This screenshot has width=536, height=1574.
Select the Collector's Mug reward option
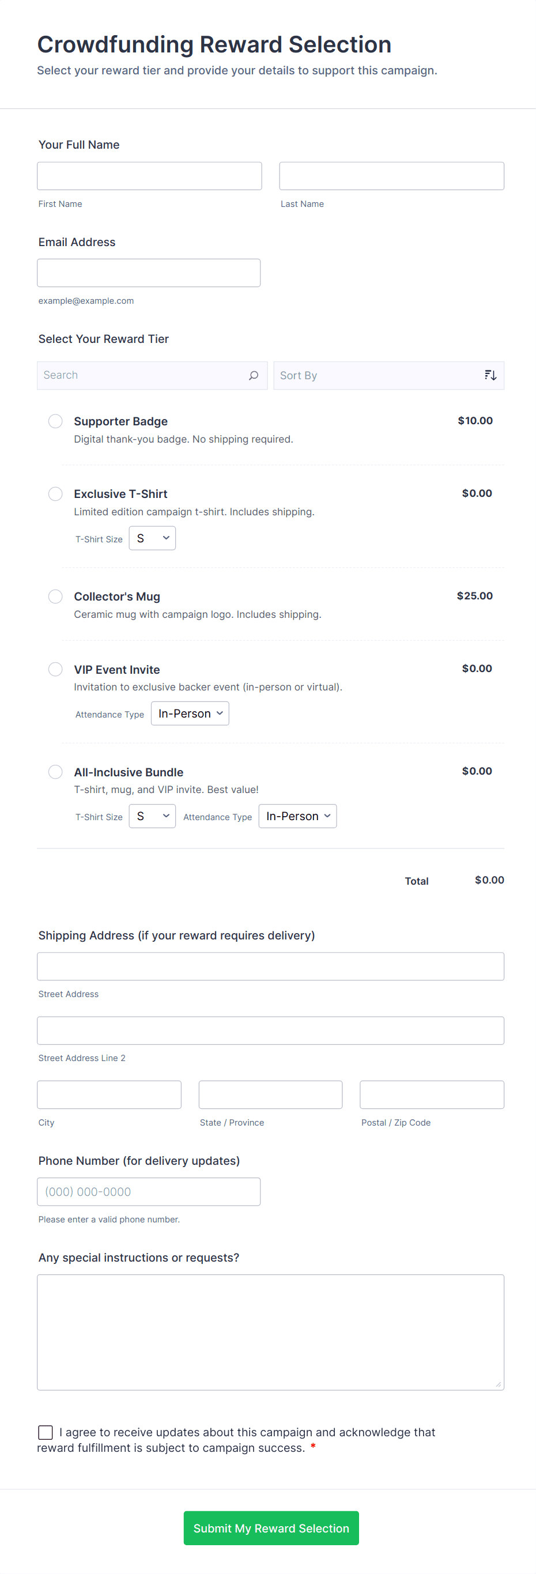[55, 597]
